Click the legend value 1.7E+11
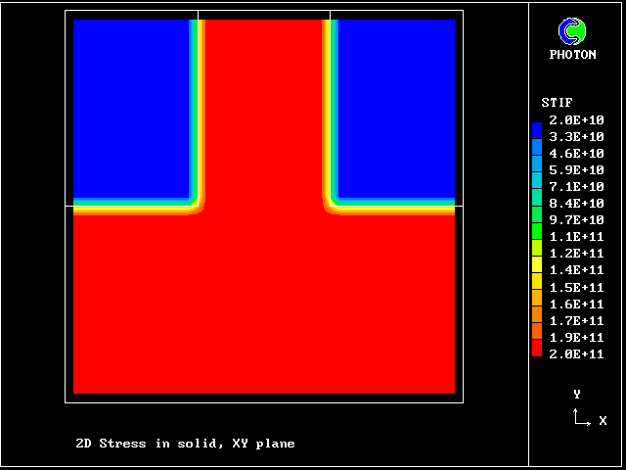 (x=576, y=320)
